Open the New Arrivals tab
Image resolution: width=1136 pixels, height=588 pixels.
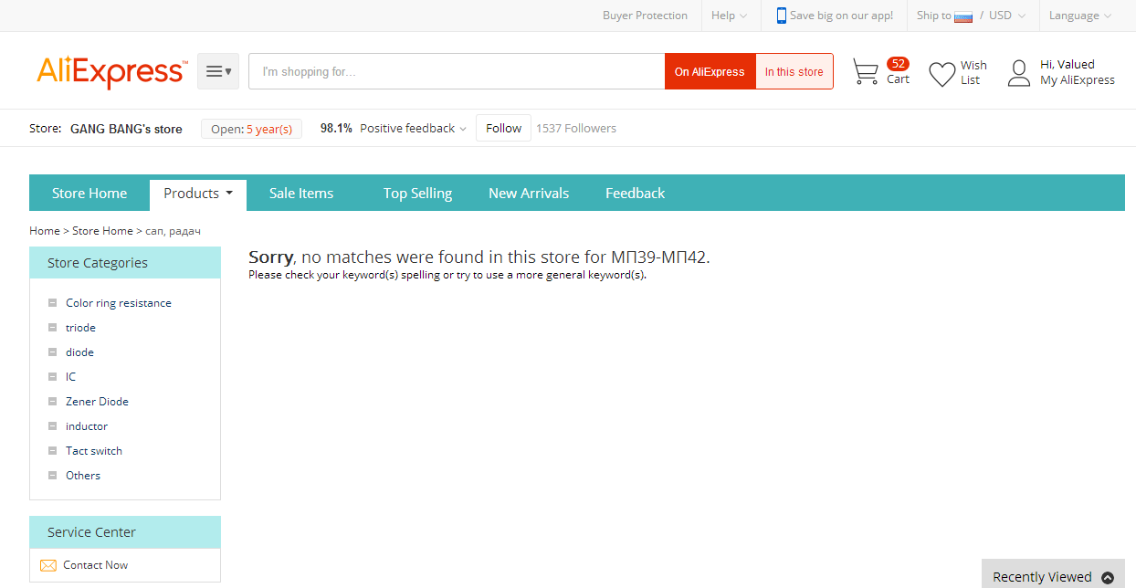pyautogui.click(x=529, y=194)
